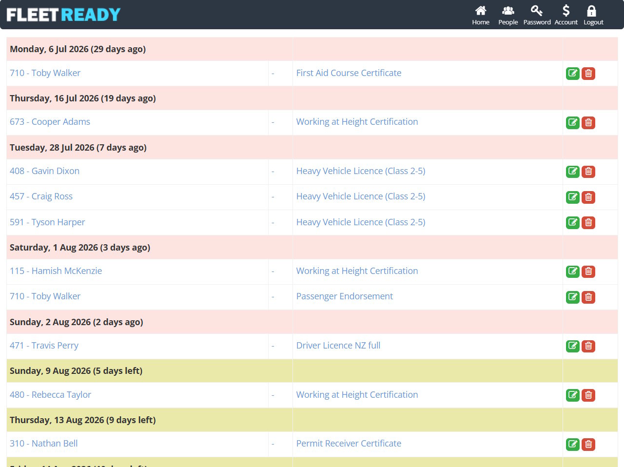Open the 471 - Travis Perry link

(x=44, y=346)
